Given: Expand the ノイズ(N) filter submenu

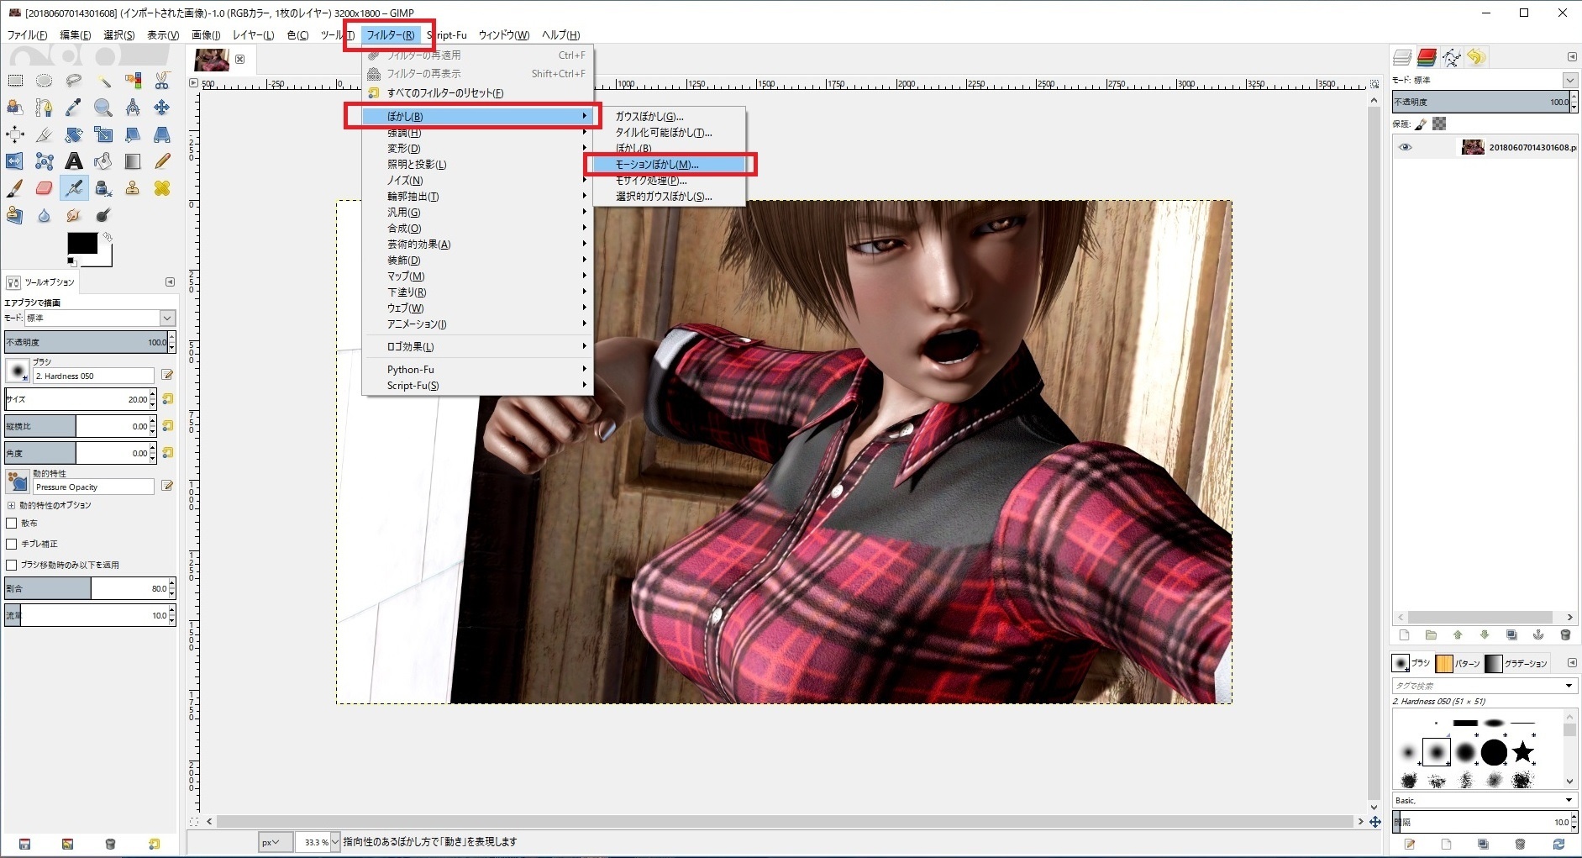Looking at the screenshot, I should 477,181.
